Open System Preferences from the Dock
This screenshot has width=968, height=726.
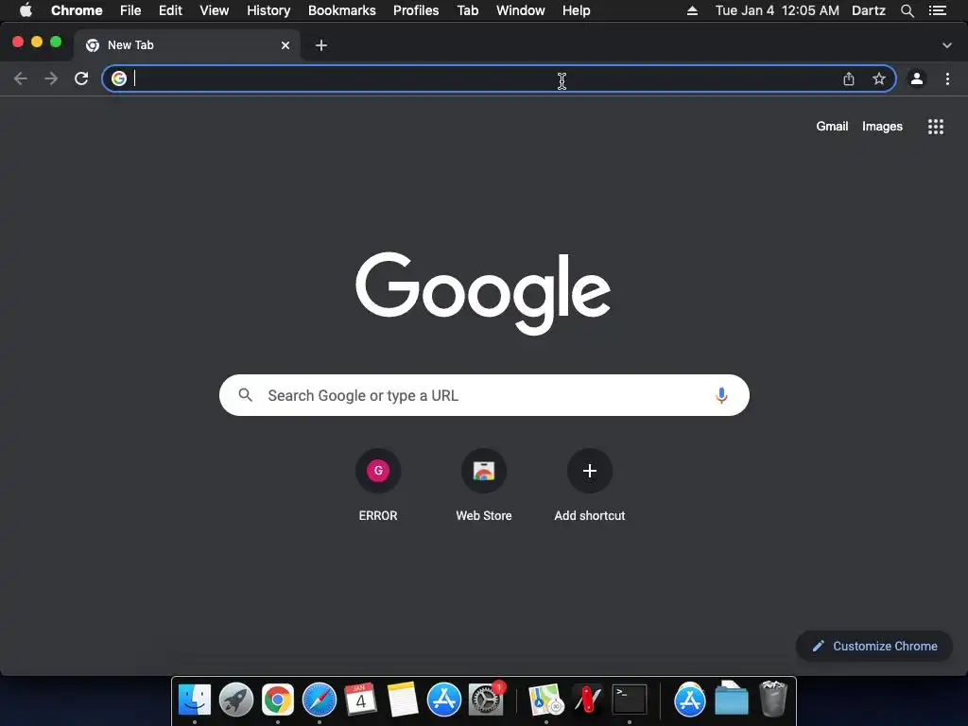coord(486,700)
